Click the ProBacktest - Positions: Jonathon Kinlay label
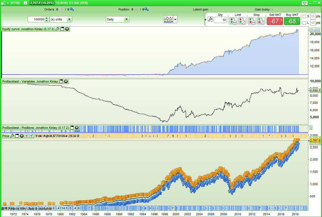Viewport: 322px width, 217px height. pyautogui.click(x=36, y=128)
